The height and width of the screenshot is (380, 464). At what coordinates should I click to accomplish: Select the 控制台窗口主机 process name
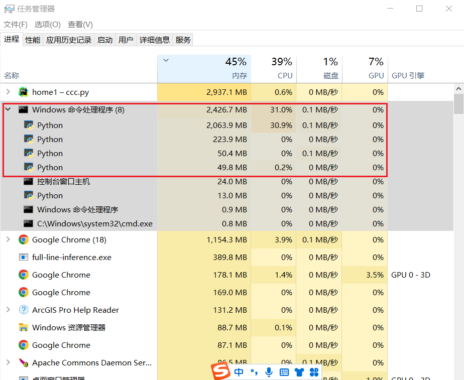coord(63,182)
